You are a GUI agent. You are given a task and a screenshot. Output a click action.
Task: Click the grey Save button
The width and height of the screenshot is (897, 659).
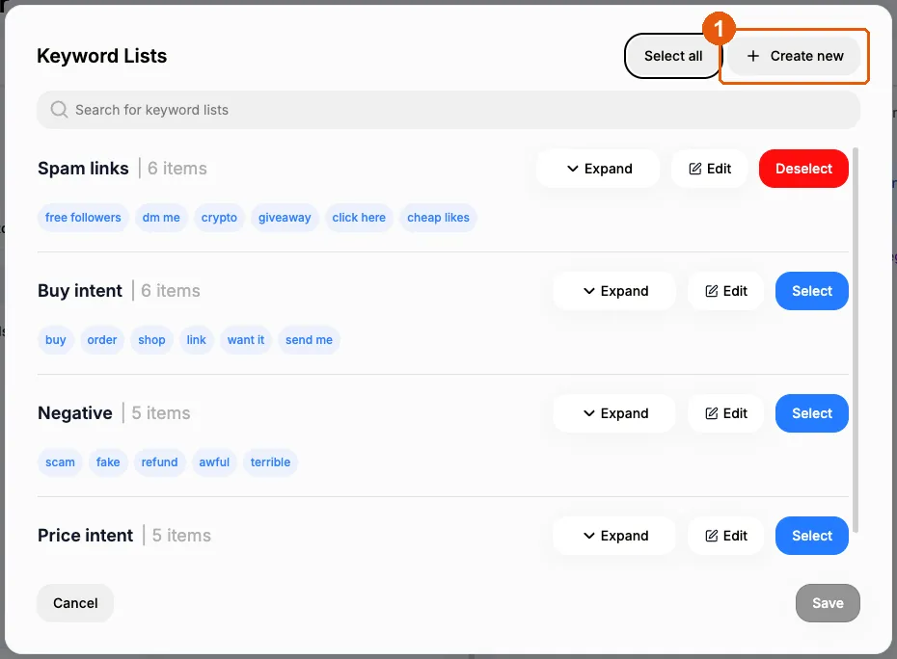click(828, 603)
